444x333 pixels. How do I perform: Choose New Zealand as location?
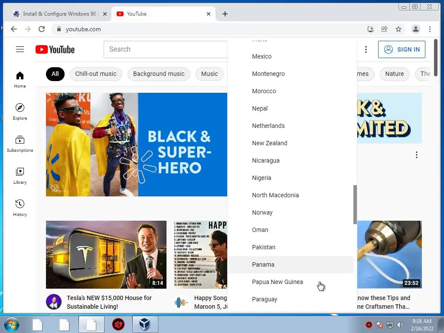[x=291, y=143]
